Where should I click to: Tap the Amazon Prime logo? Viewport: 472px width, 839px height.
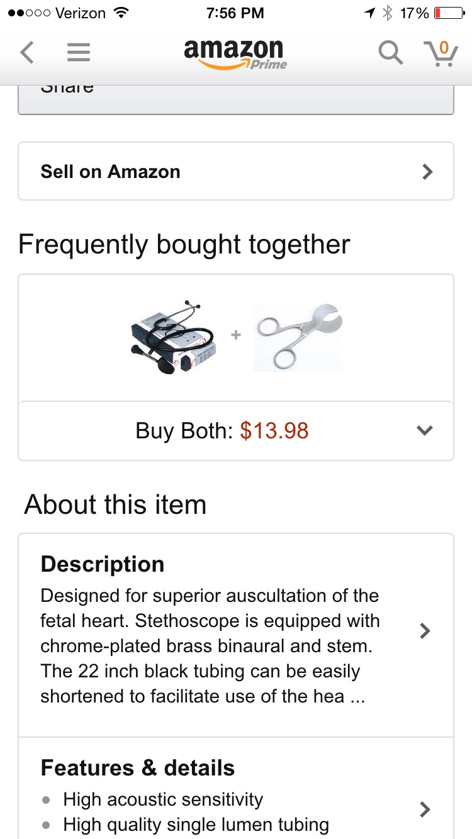(235, 53)
